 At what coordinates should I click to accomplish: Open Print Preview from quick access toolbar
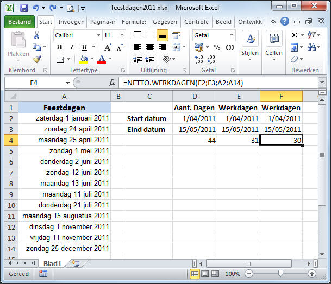pyautogui.click(x=71, y=8)
